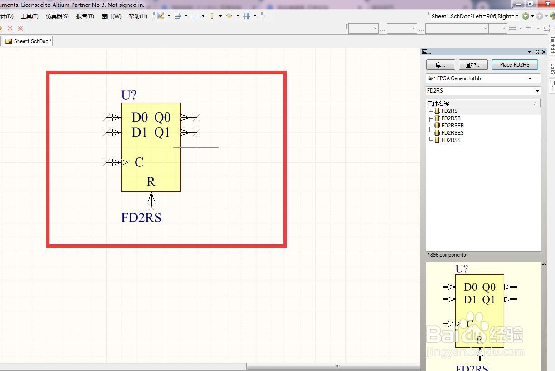The height and width of the screenshot is (371, 555).
Task: Expand alignment tools dropdown arrow
Action: (186, 16)
